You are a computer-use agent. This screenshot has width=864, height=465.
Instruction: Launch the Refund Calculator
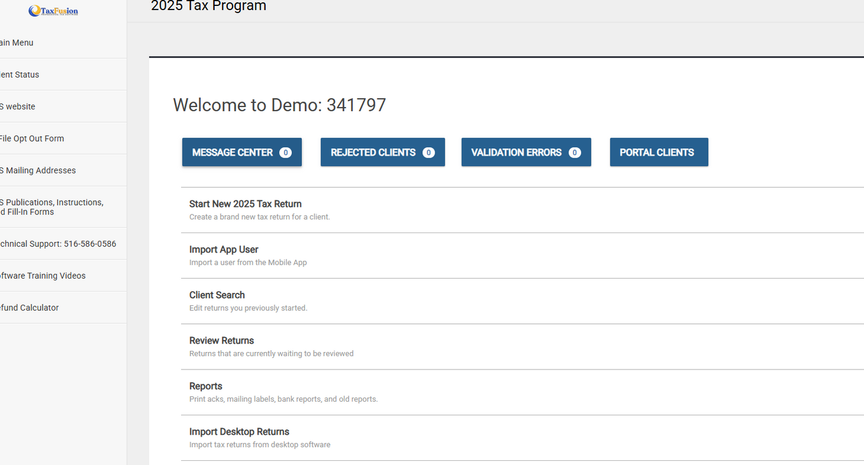coord(29,308)
